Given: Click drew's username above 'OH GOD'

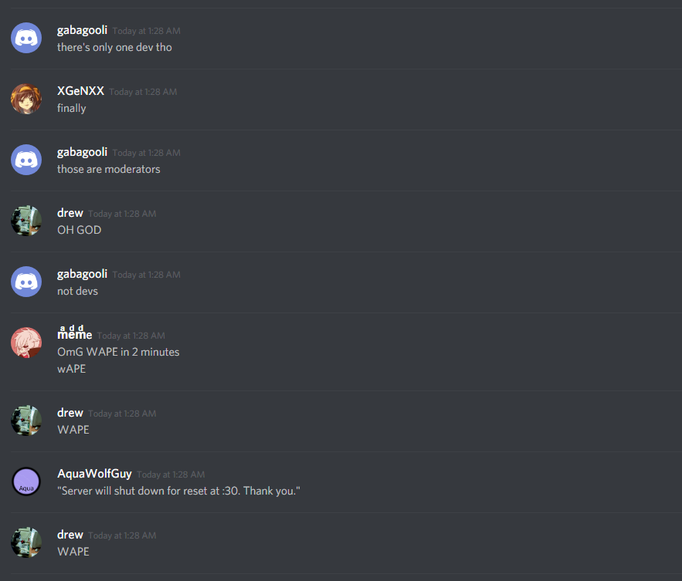Looking at the screenshot, I should pyautogui.click(x=70, y=213).
